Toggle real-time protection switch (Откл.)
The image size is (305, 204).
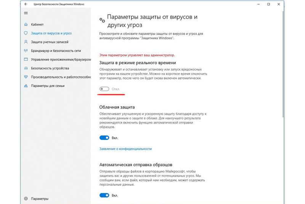(104, 89)
